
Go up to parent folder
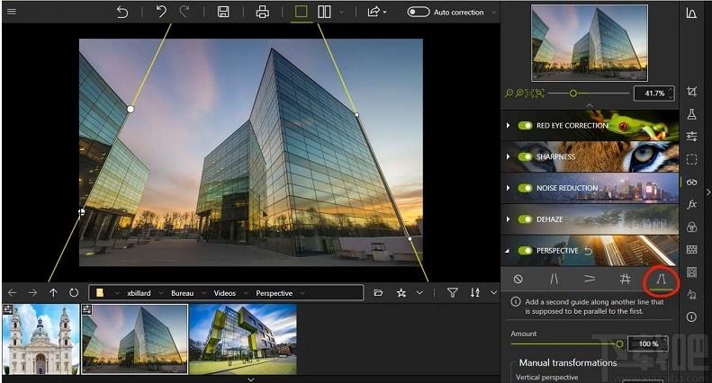(53, 293)
